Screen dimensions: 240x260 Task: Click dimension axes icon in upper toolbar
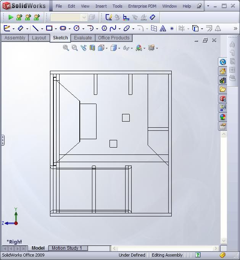(126, 17)
